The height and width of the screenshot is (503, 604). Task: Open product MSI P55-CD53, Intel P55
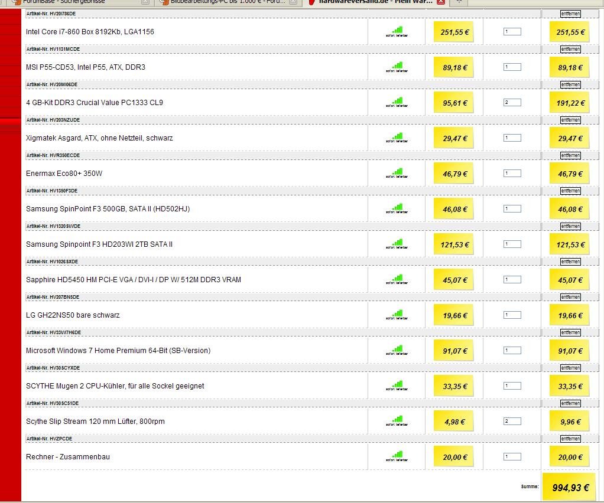pos(86,67)
